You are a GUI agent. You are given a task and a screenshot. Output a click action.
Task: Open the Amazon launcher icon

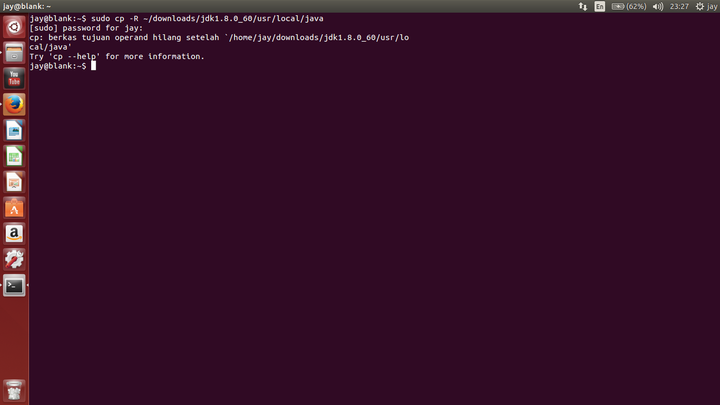(x=14, y=234)
